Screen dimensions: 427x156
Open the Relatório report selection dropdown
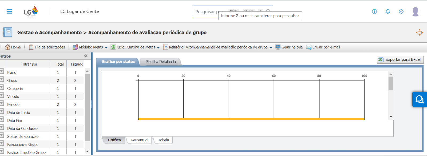[218, 47]
